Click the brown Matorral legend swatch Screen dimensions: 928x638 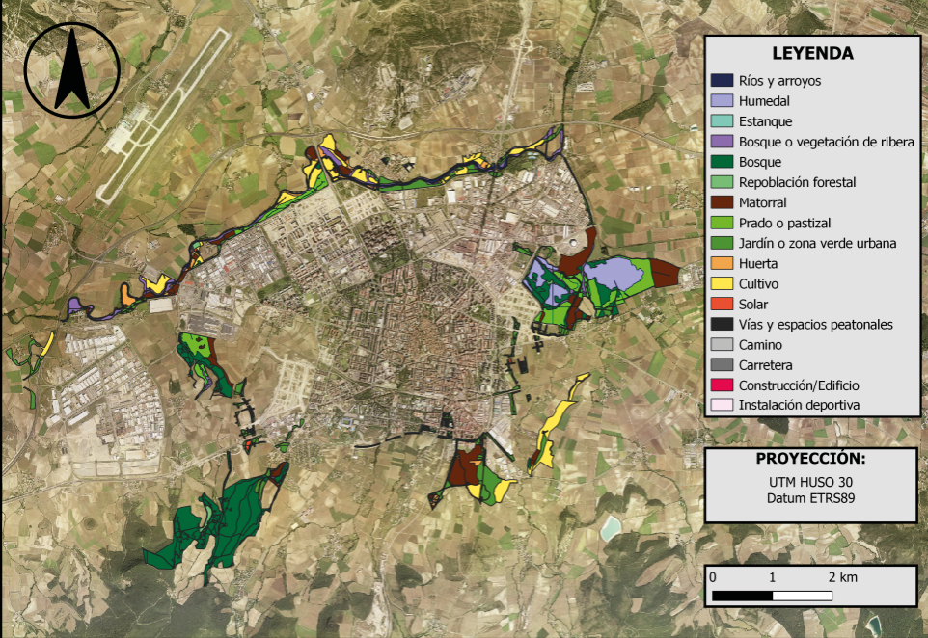tap(722, 202)
